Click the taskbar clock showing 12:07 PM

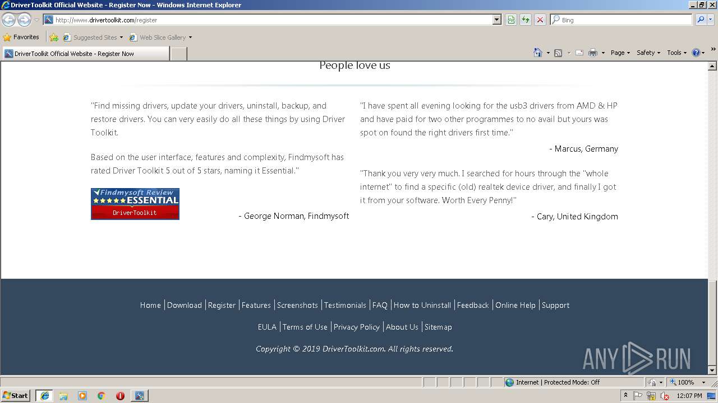coord(689,396)
